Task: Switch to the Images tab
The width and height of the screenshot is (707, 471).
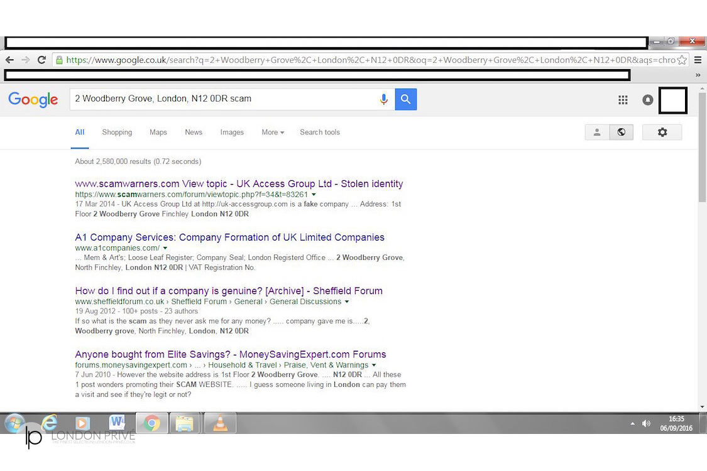Action: [x=232, y=132]
